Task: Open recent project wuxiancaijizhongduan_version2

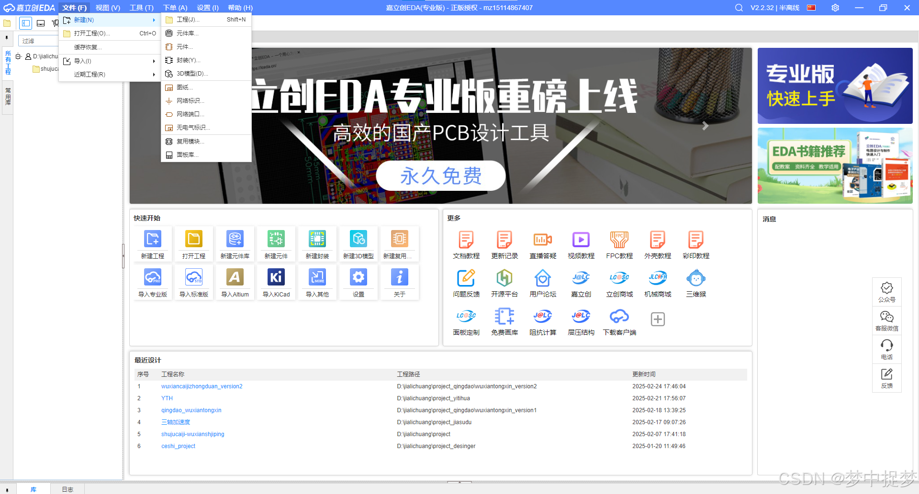Action: 202,386
